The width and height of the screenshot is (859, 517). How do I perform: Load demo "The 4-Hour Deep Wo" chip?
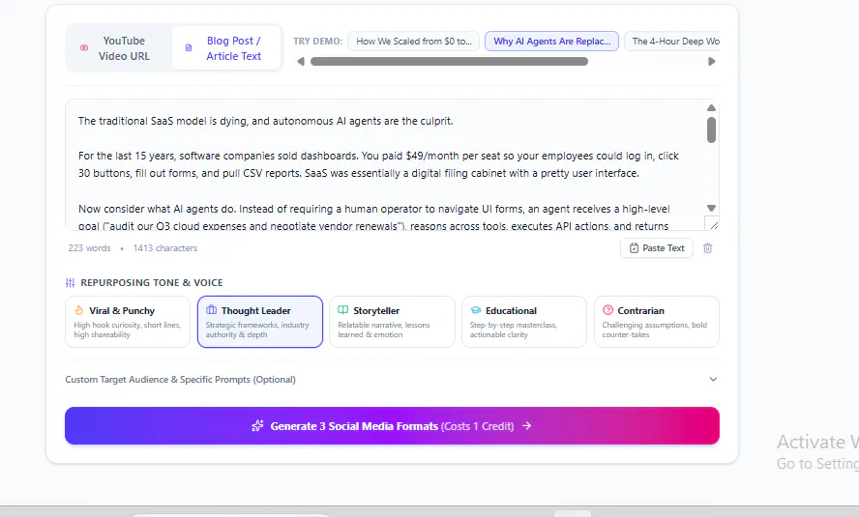(x=672, y=41)
